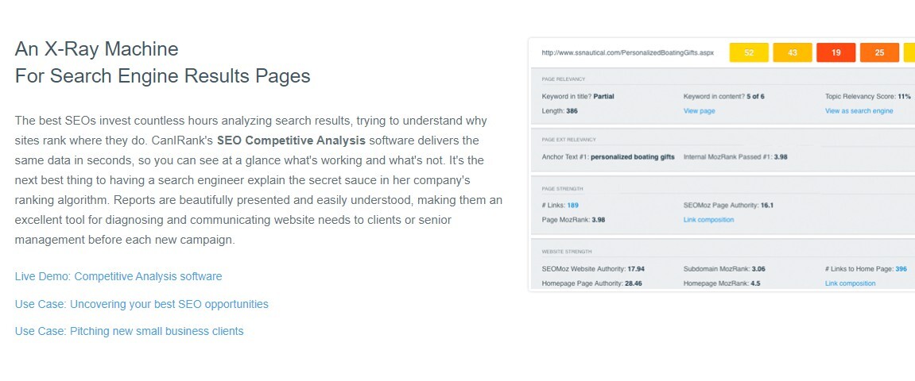
Task: Click the ssnautical.com PersonalizedBoatingGifts URL
Action: click(627, 52)
